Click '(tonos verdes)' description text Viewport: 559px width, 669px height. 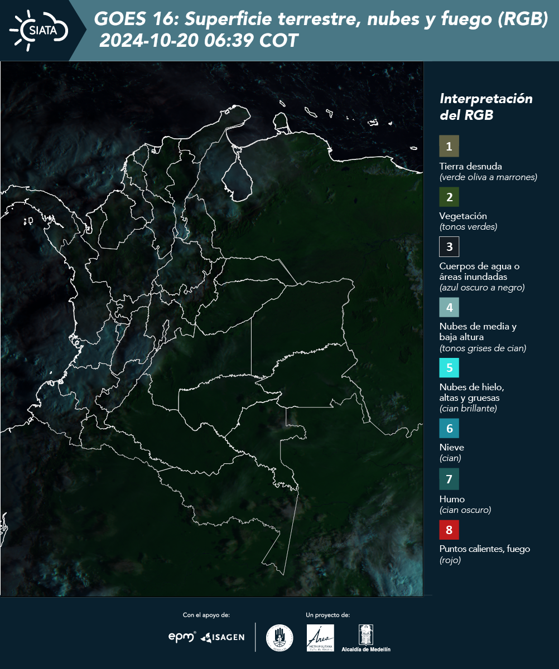tap(468, 227)
